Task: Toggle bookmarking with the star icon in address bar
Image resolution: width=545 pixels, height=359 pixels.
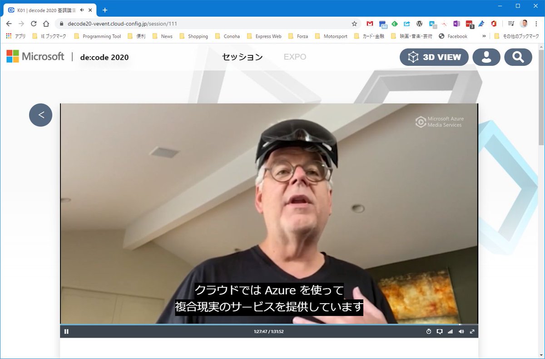Action: tap(355, 23)
